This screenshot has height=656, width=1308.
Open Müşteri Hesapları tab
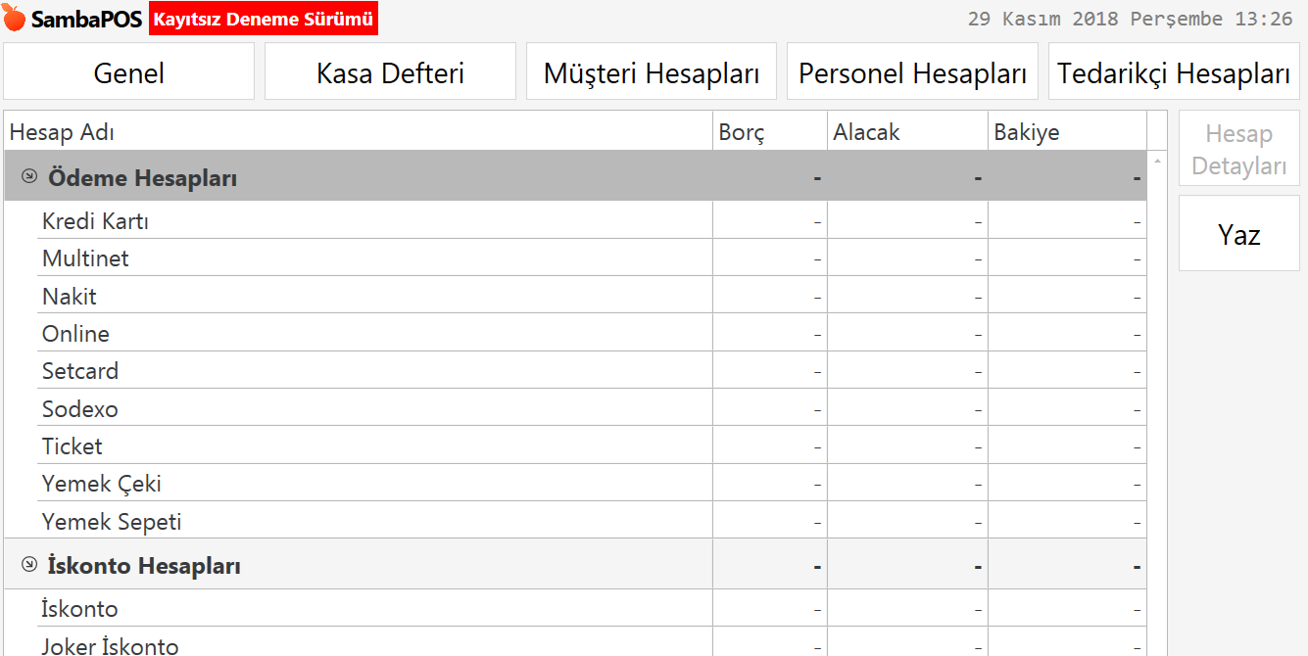652,71
